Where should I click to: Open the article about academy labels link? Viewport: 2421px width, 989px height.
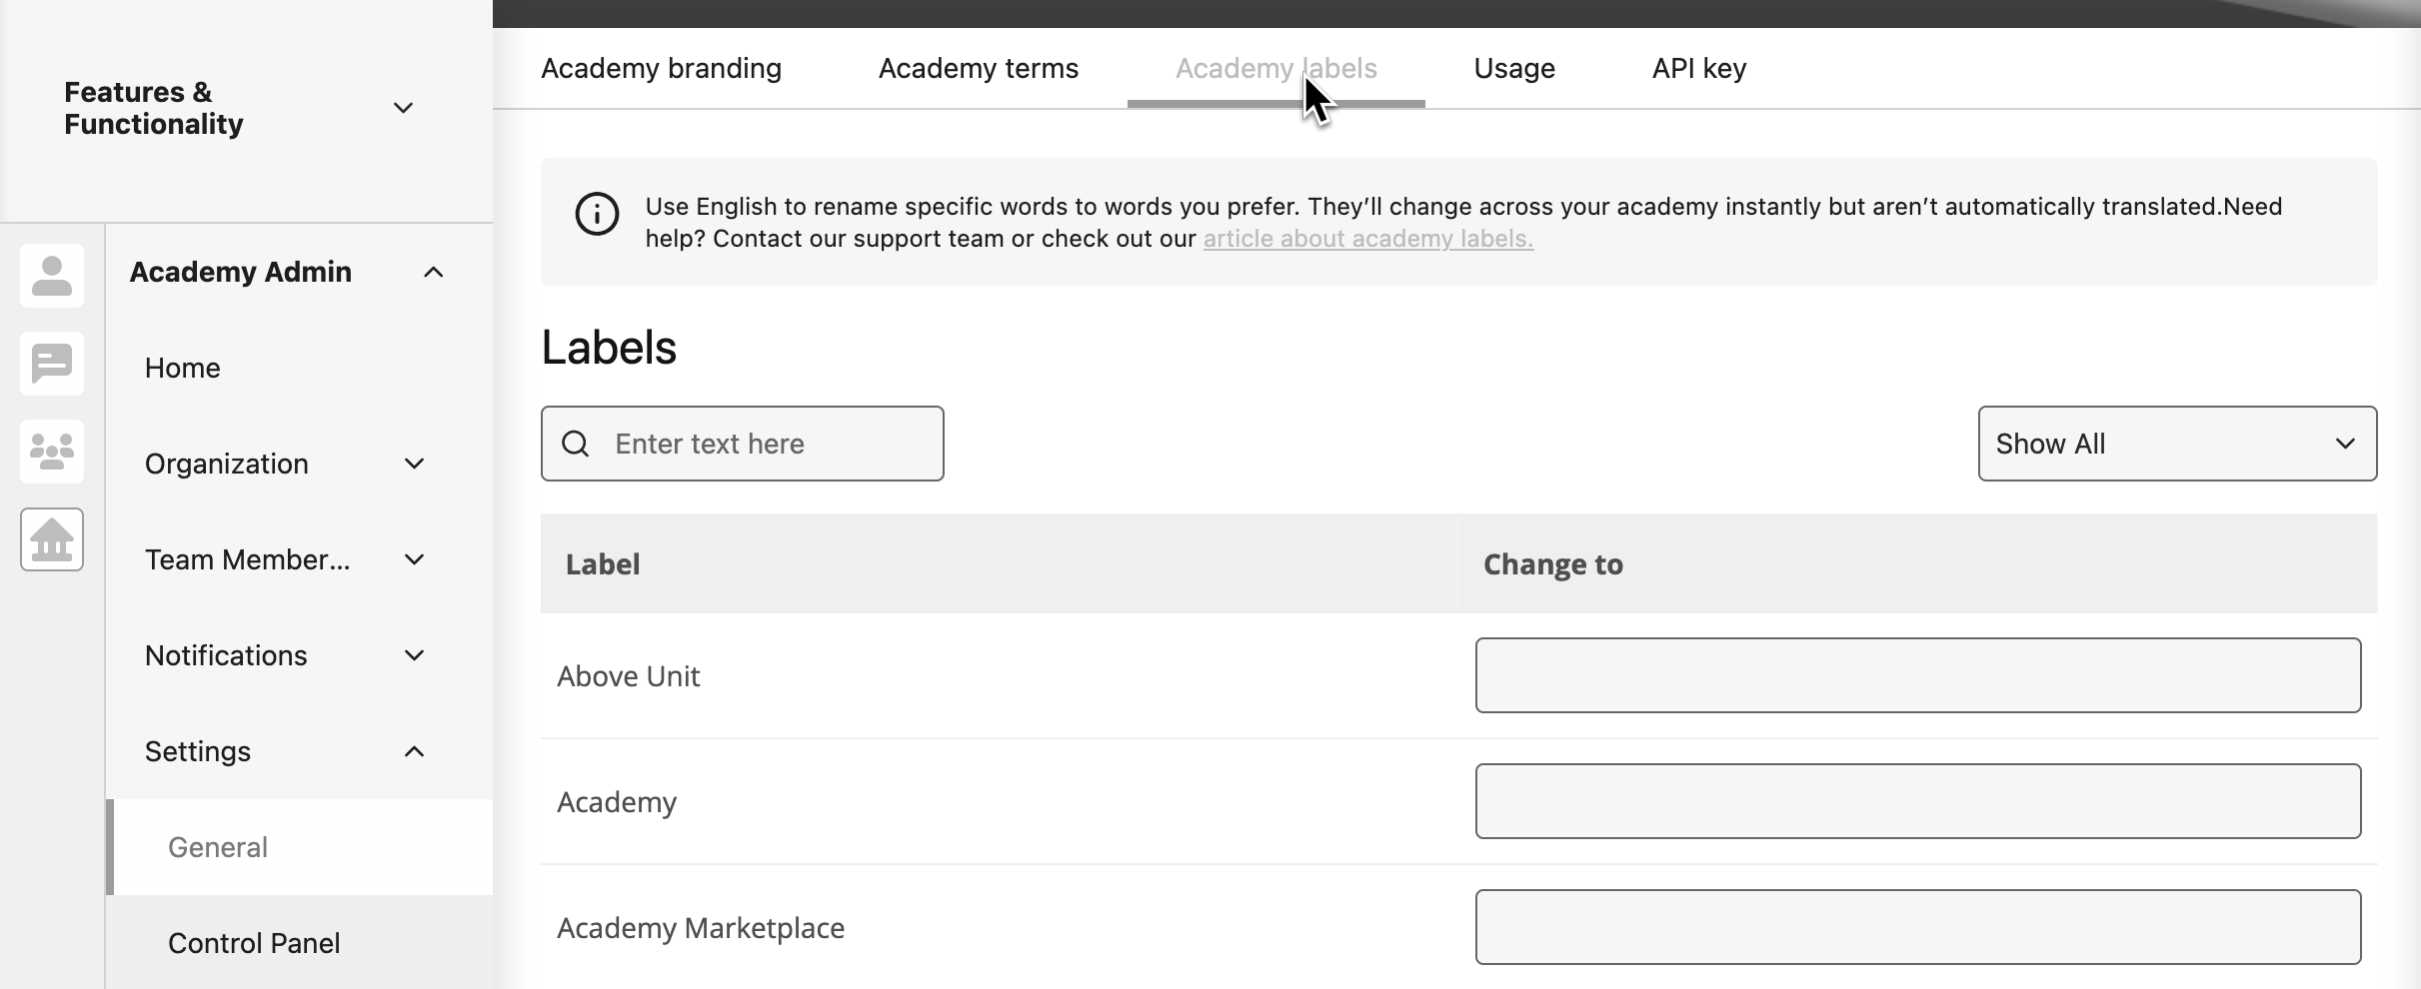(x=1366, y=239)
